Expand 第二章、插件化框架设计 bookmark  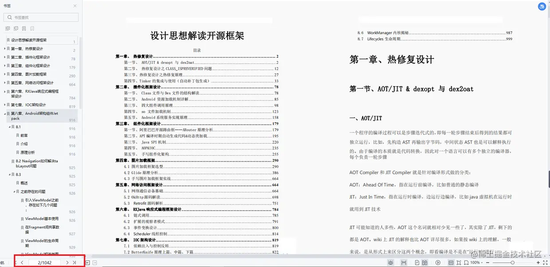pyautogui.click(x=4, y=57)
